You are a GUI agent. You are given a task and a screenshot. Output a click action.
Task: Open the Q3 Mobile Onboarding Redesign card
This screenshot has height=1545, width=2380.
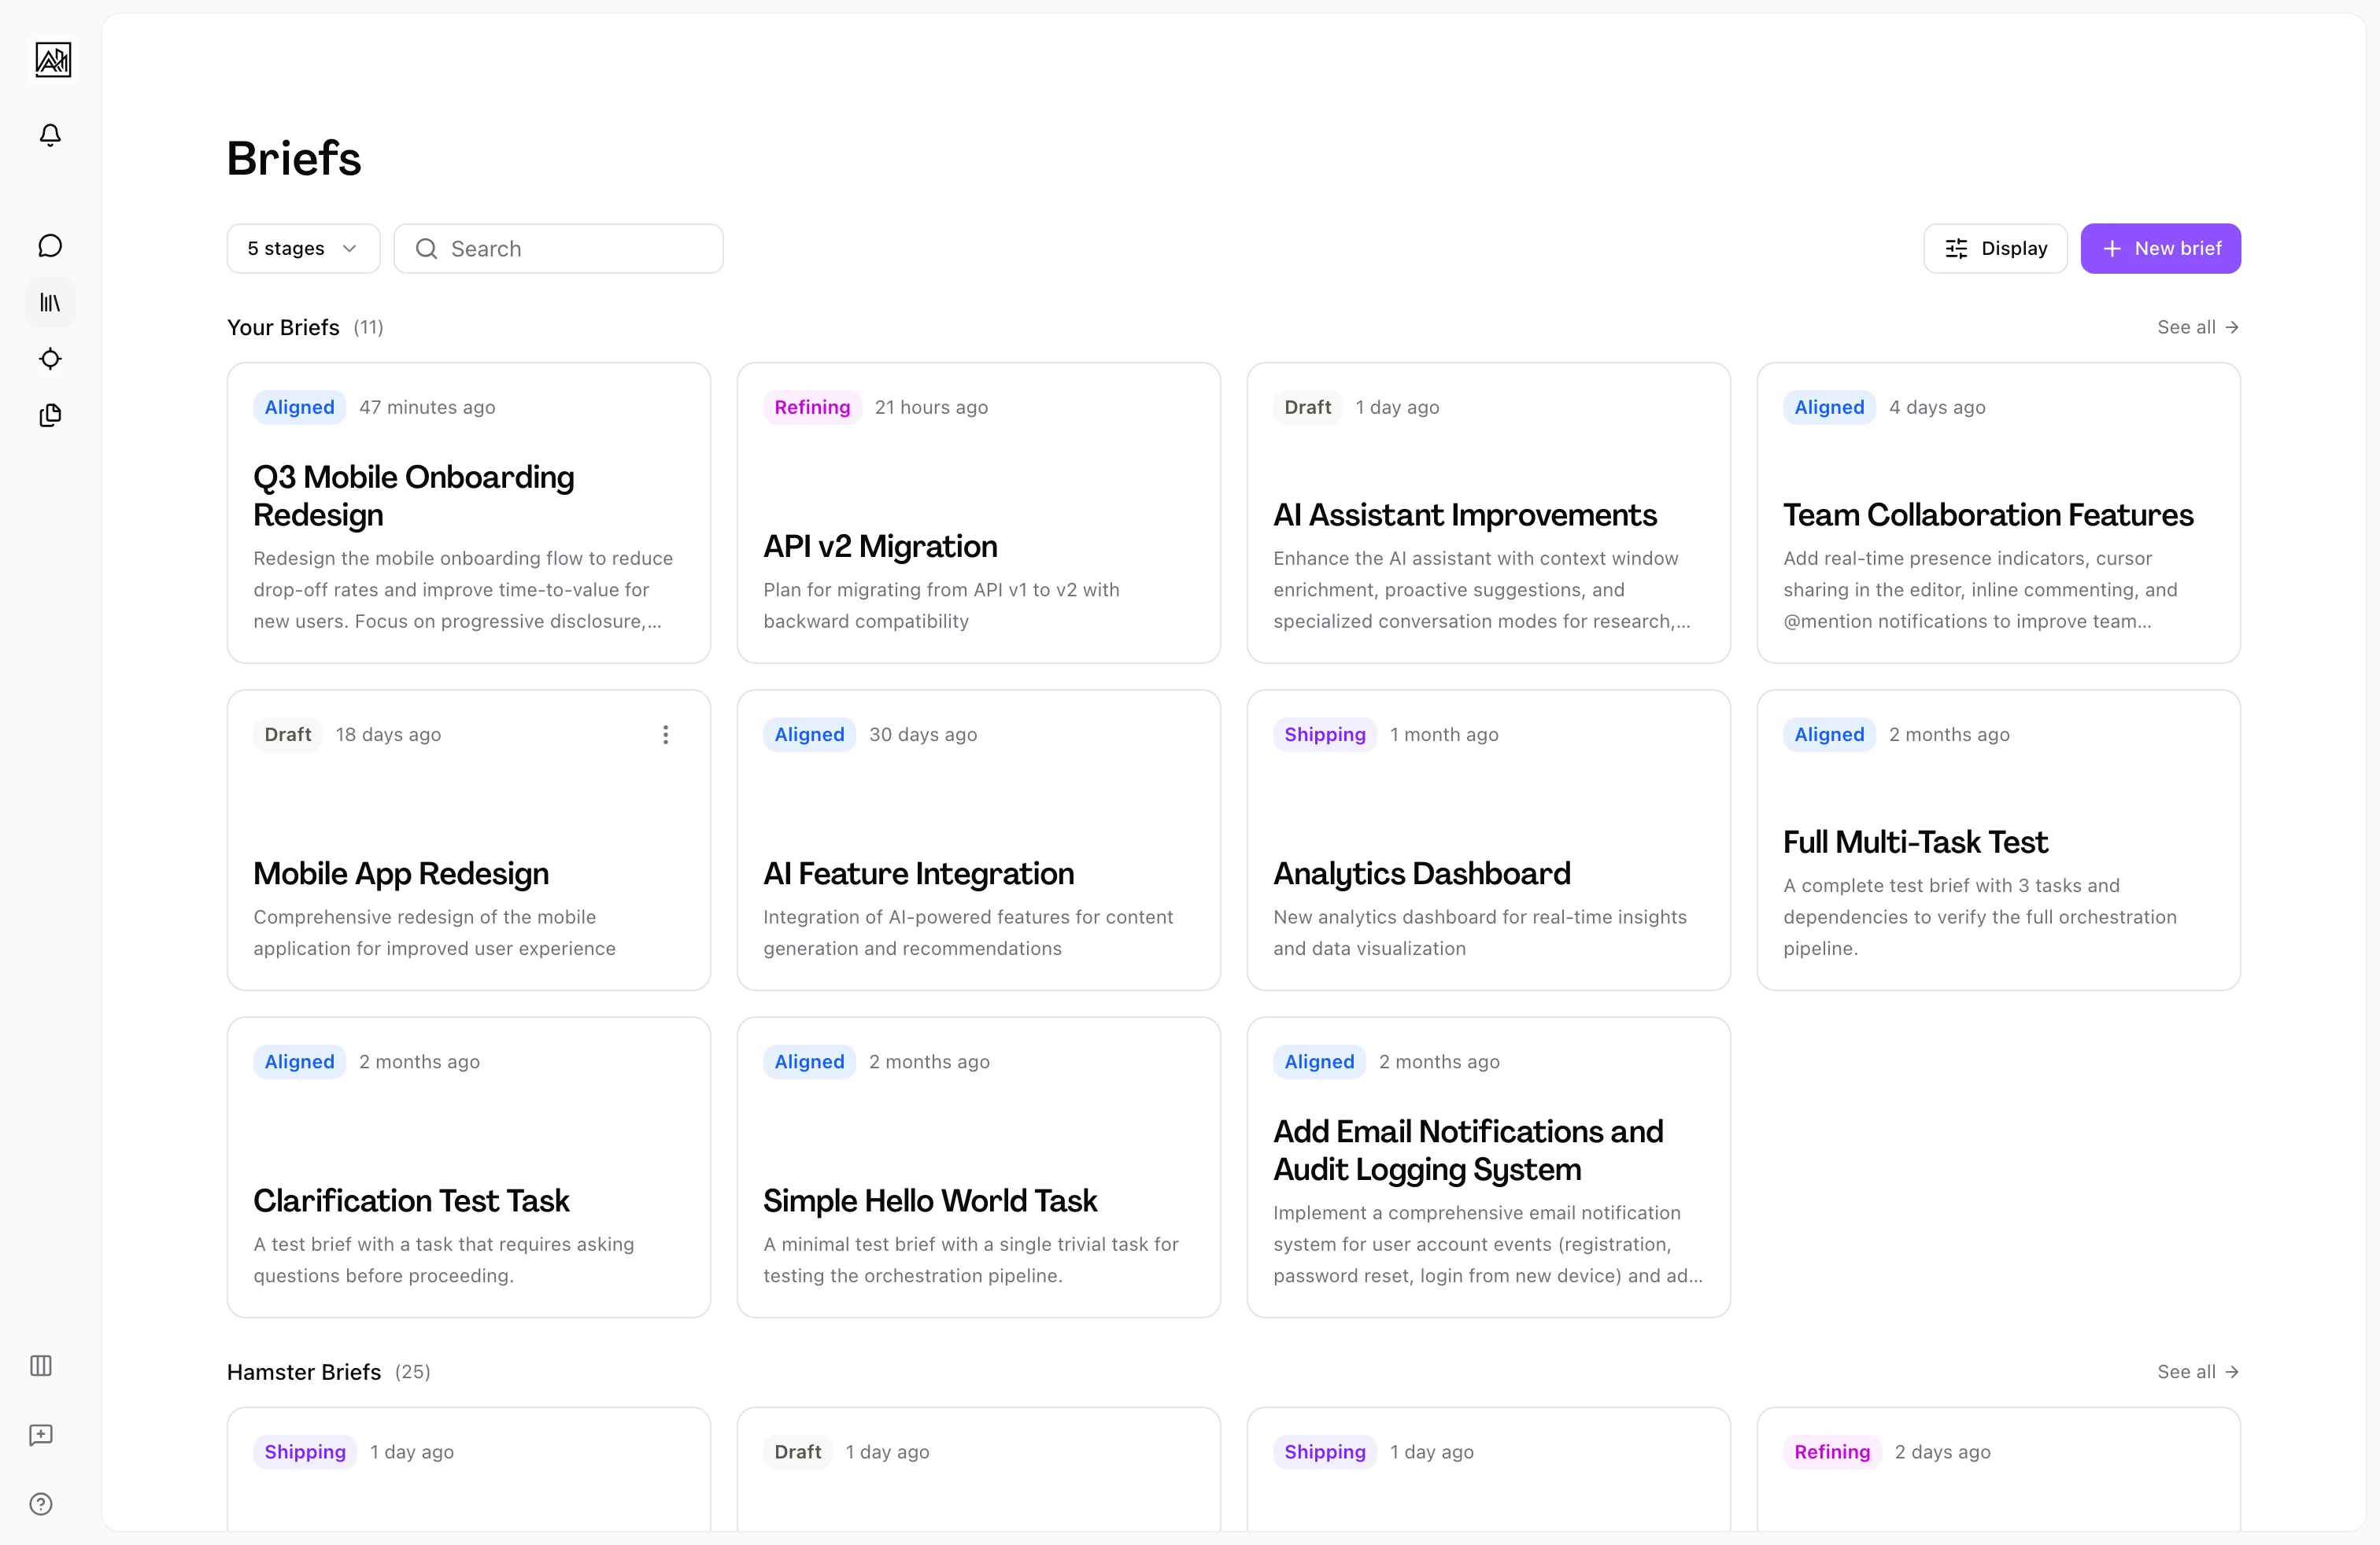tap(468, 514)
